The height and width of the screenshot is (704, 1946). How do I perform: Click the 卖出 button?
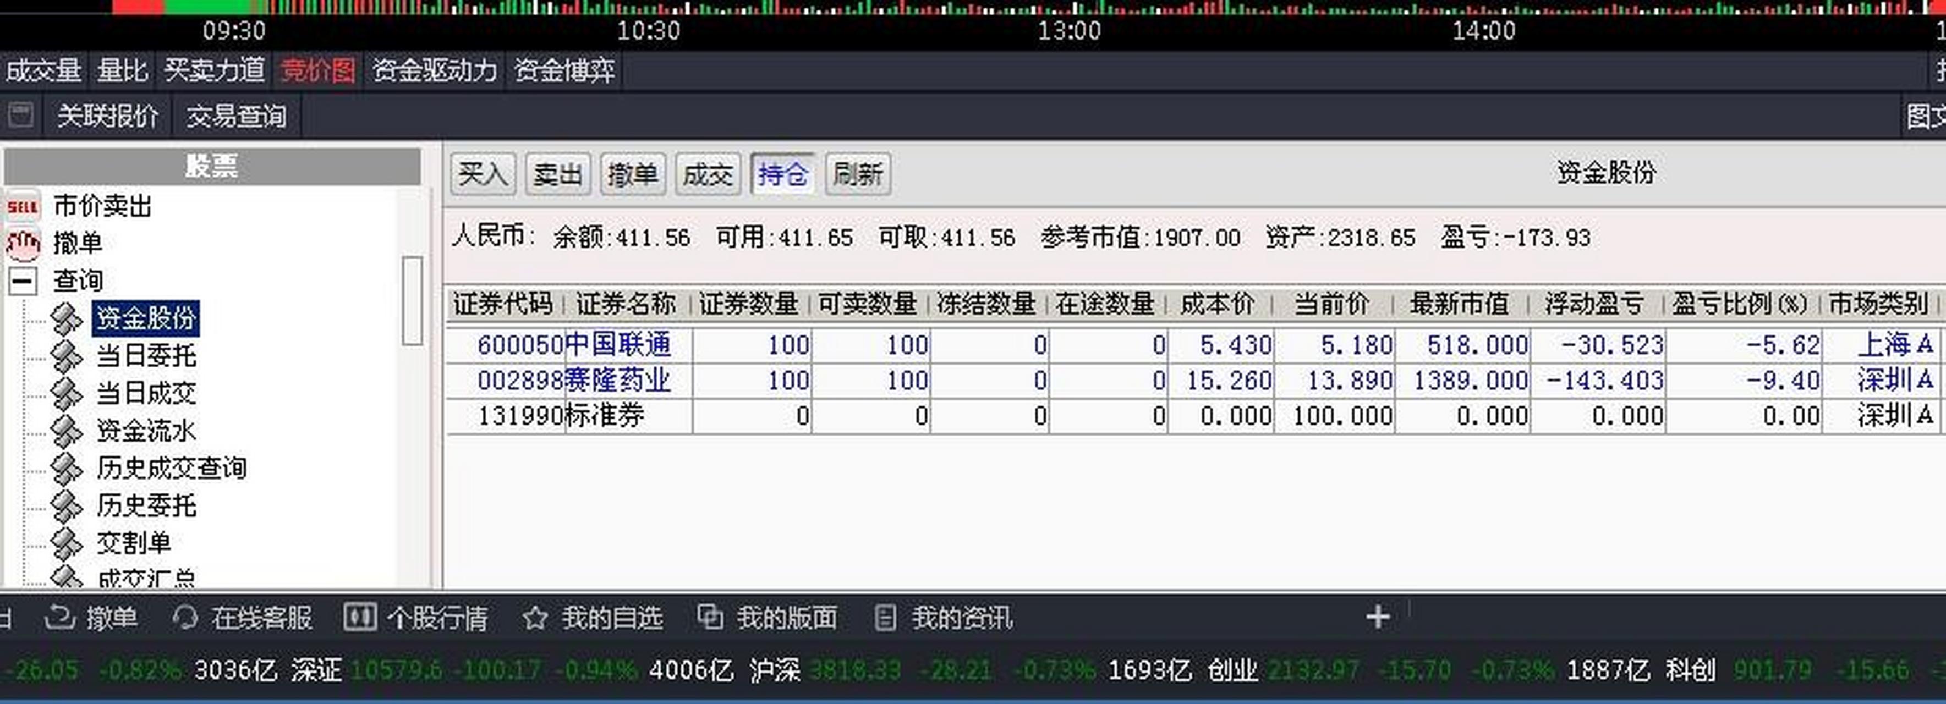coord(557,174)
